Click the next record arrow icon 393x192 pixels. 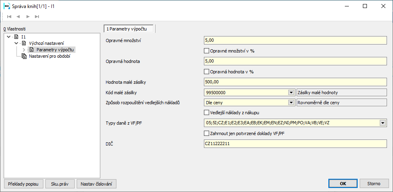pyautogui.click(x=28, y=17)
